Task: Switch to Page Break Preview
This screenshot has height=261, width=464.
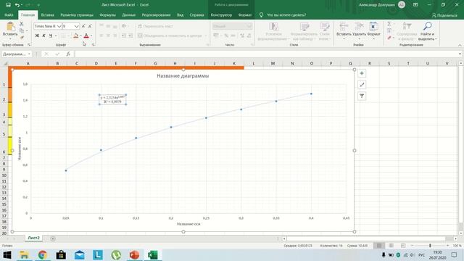Action: (x=403, y=246)
